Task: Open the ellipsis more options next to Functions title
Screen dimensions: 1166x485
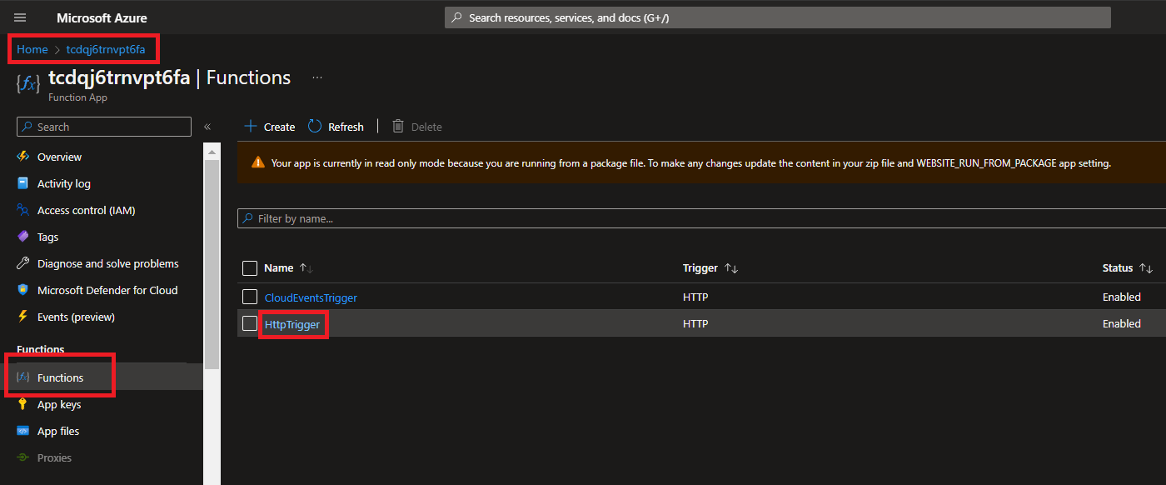Action: tap(317, 77)
